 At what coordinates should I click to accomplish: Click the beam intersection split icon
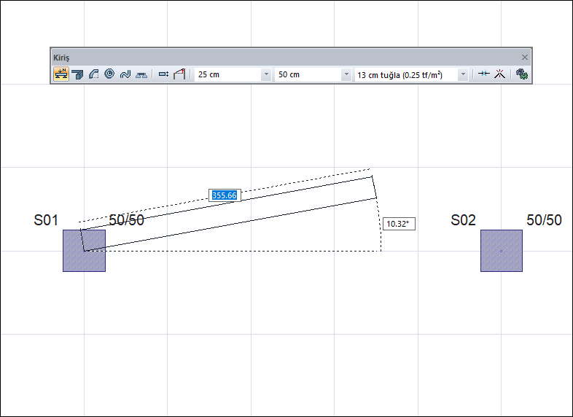[499, 74]
